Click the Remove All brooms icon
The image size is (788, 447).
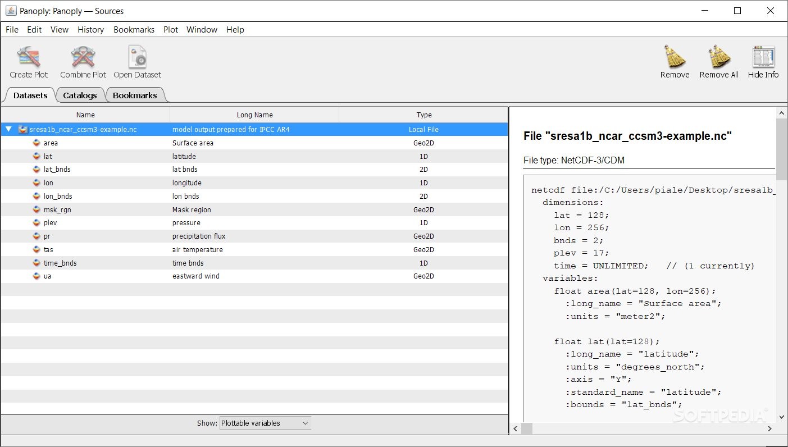click(x=718, y=57)
